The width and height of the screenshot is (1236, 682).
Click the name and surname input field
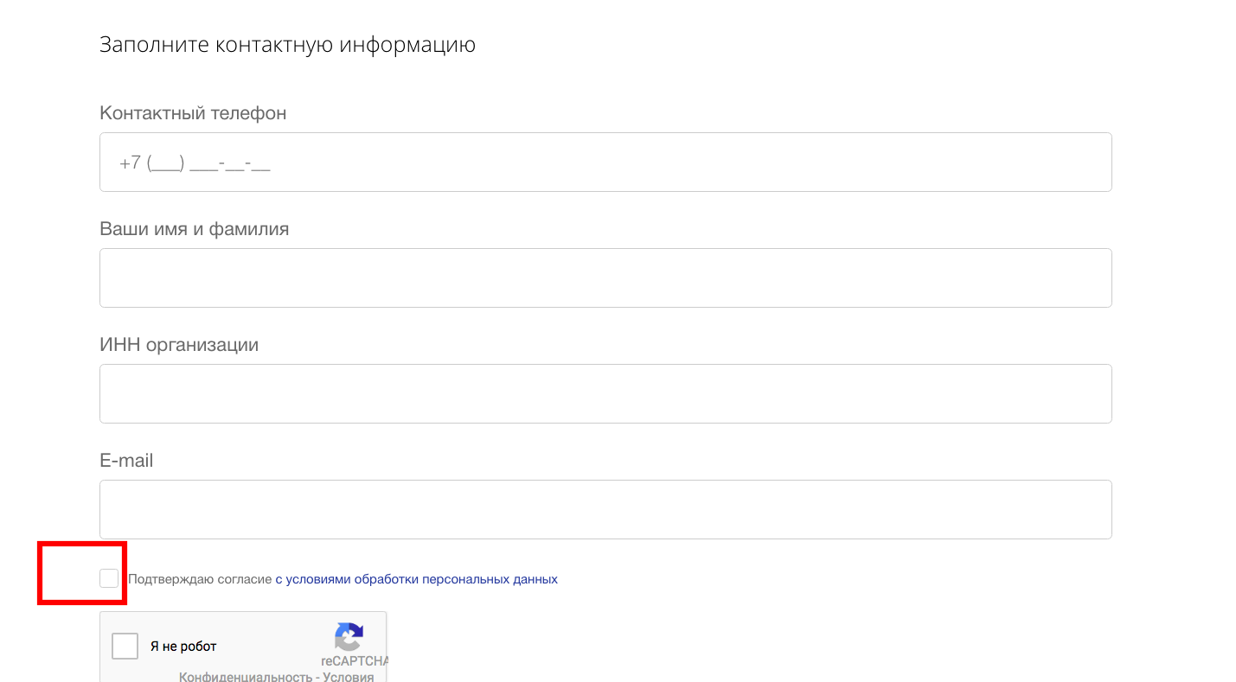click(605, 278)
